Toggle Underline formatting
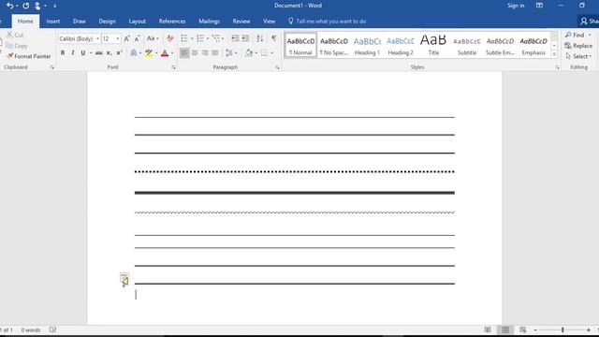Viewport: 599px width, 337px height. pos(83,52)
